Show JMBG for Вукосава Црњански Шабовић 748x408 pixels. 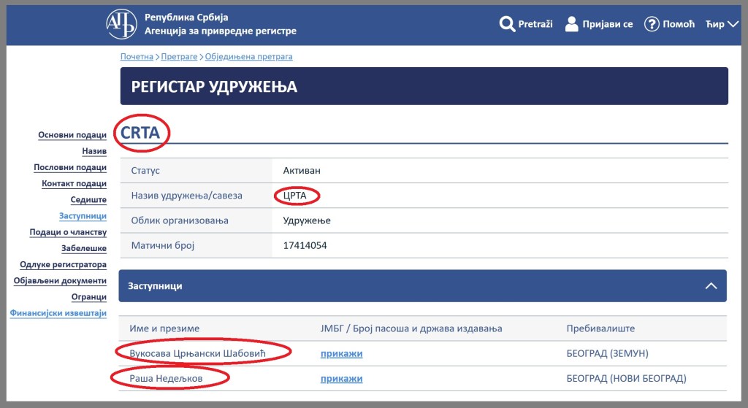341,354
